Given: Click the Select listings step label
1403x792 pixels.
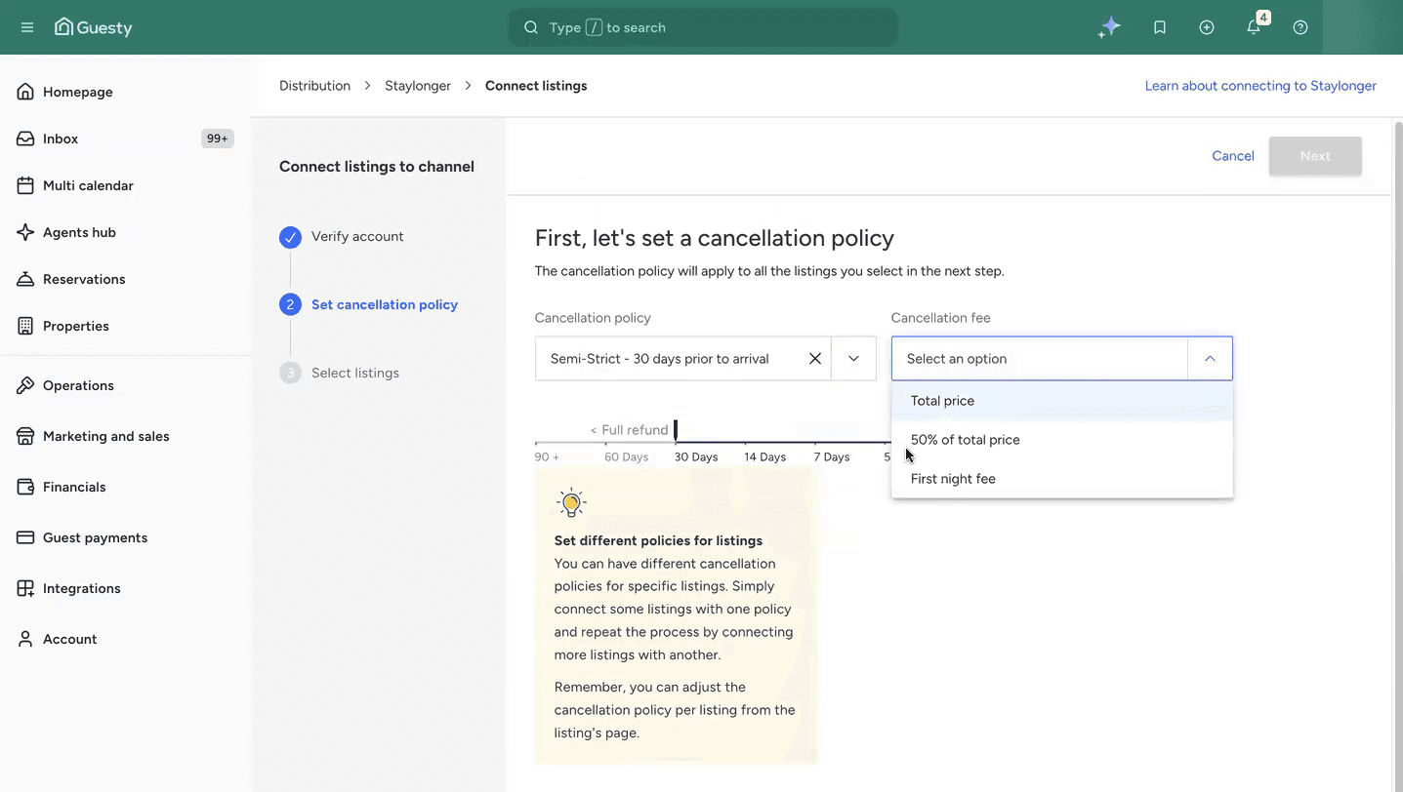Looking at the screenshot, I should (355, 373).
